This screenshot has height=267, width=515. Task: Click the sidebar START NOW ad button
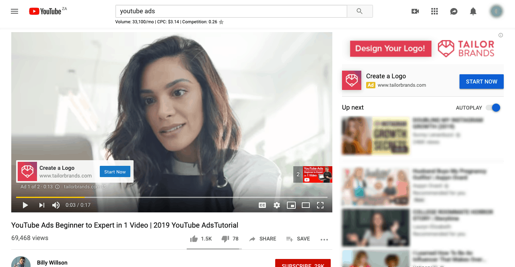(x=482, y=82)
